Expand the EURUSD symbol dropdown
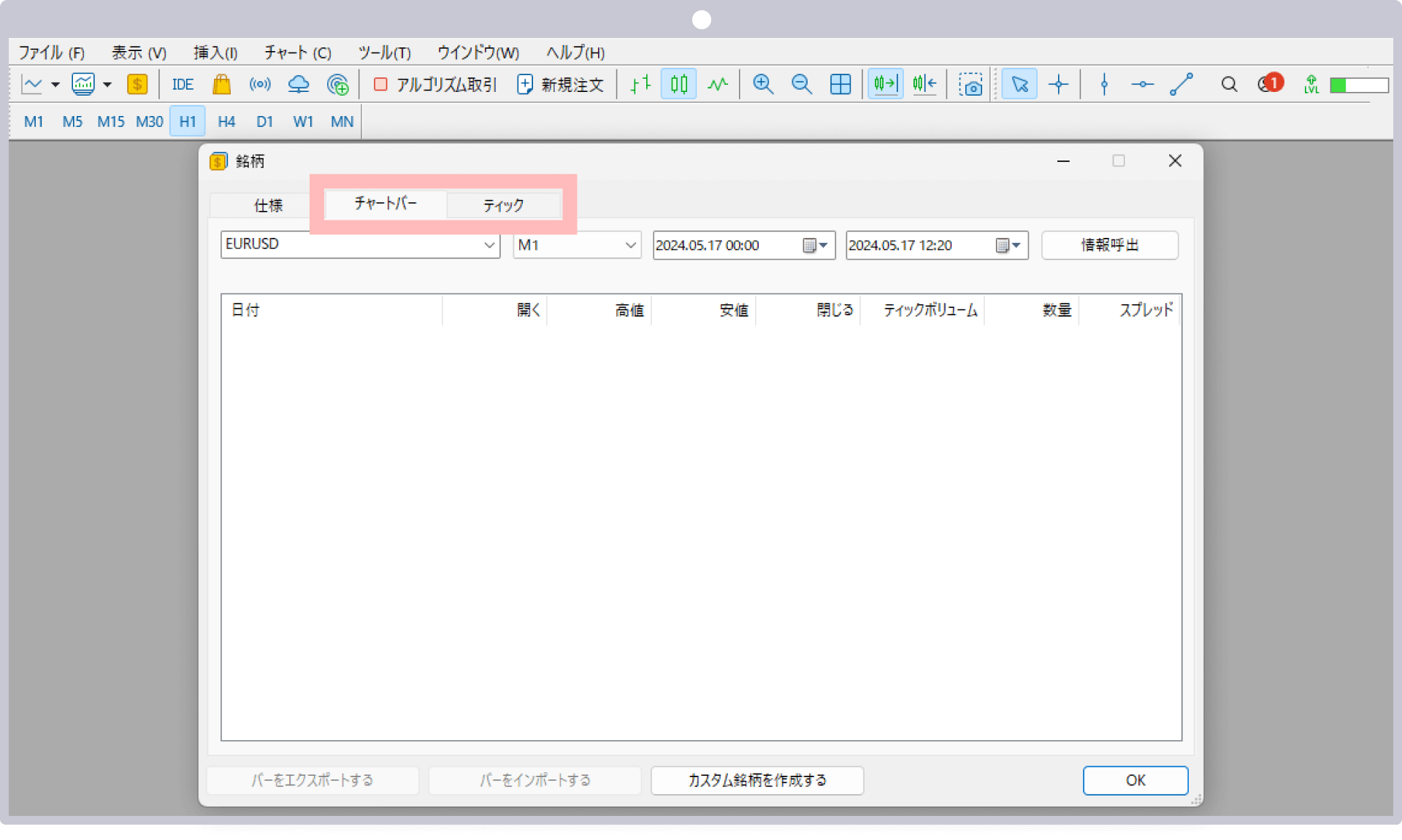The image size is (1402, 840). tap(489, 245)
